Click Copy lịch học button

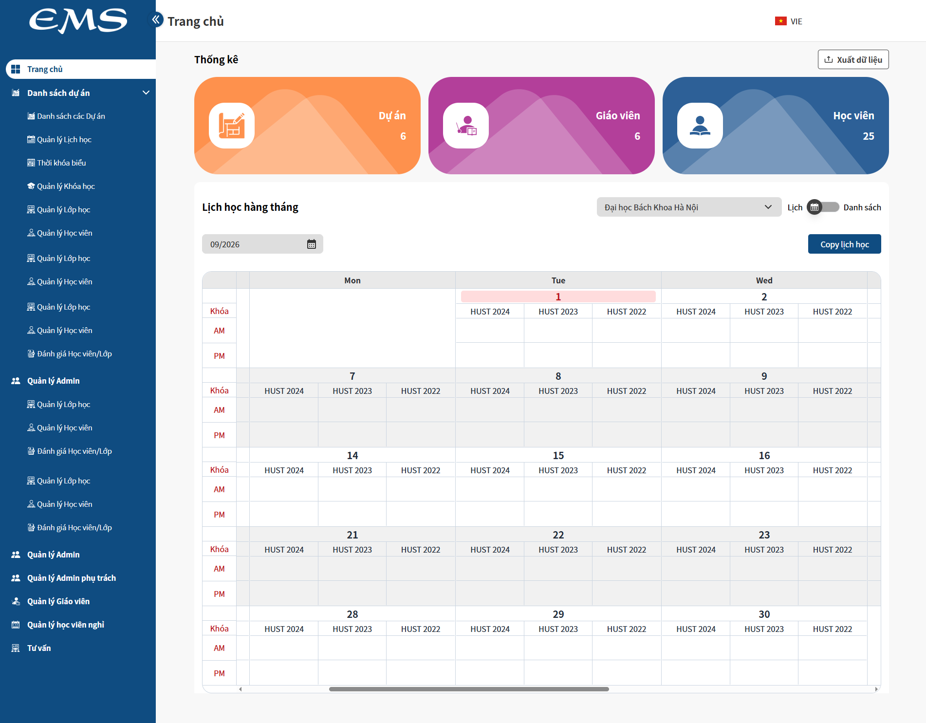click(x=844, y=244)
